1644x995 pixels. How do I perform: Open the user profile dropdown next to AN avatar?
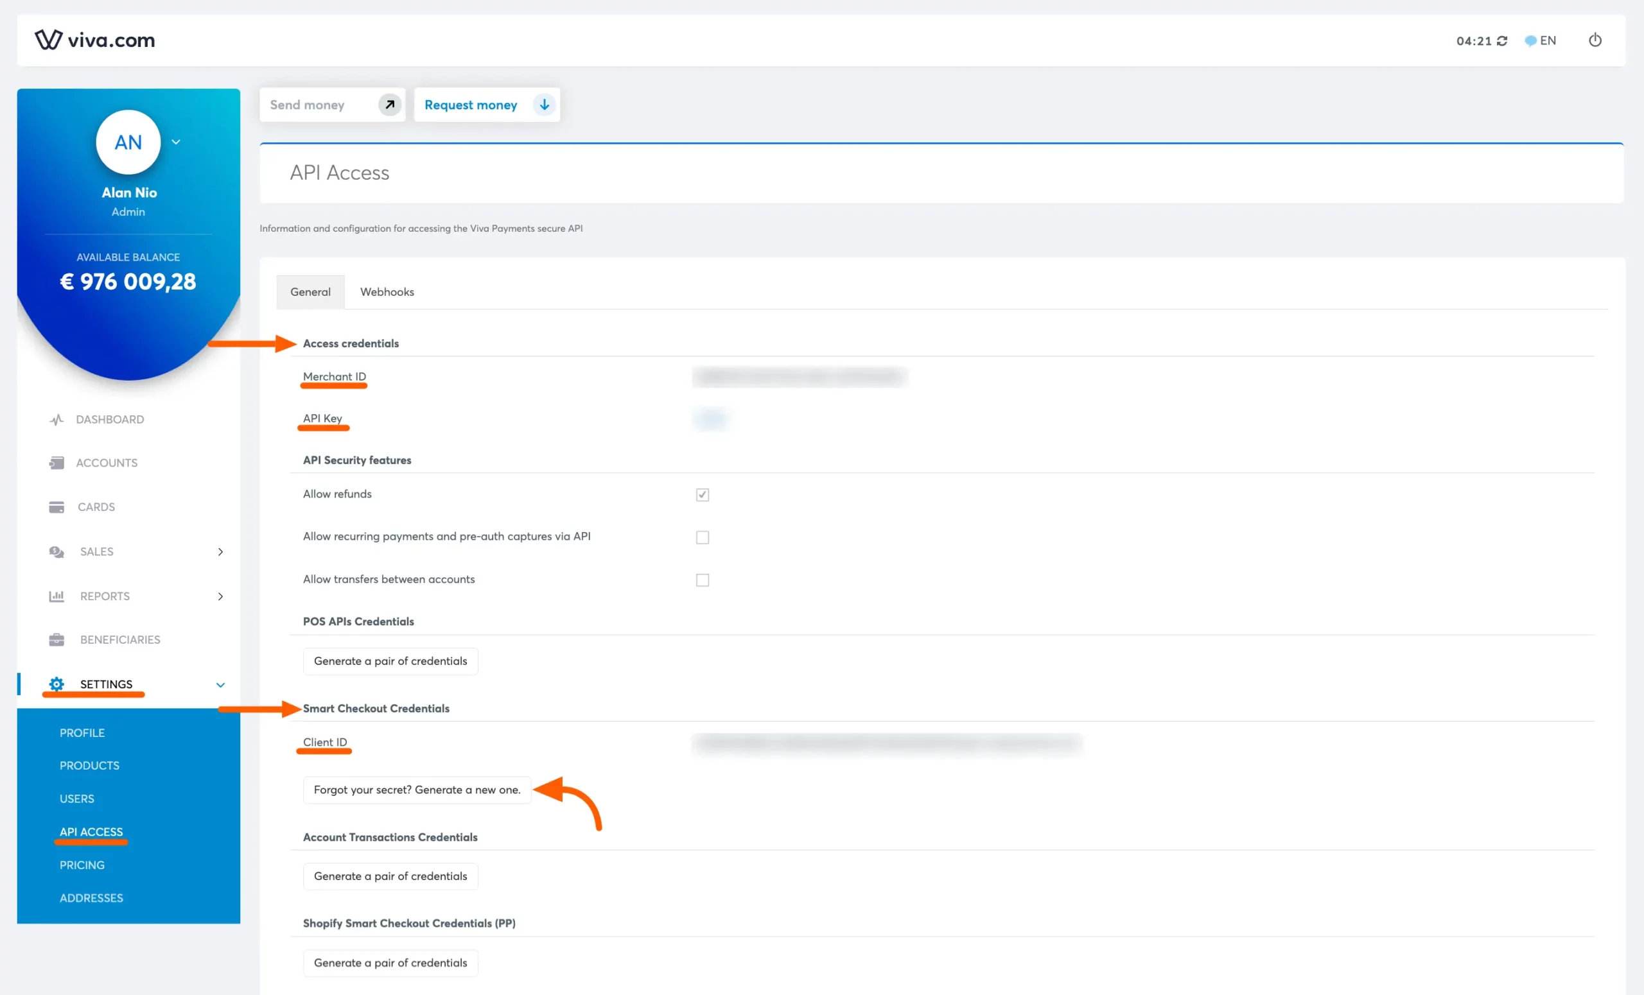pos(176,142)
